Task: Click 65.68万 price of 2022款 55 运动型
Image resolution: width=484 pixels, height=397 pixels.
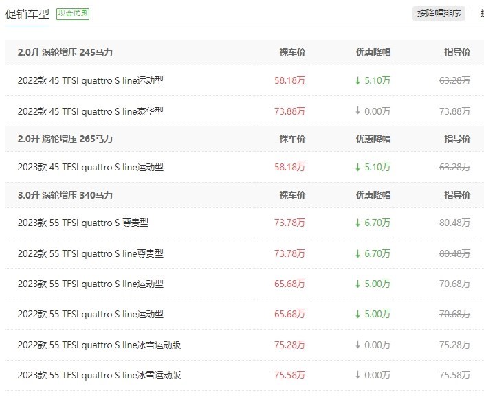Action: [289, 314]
